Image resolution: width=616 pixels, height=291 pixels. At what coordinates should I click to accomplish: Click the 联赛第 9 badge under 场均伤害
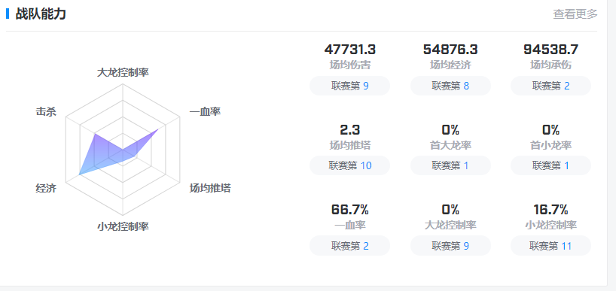click(349, 86)
